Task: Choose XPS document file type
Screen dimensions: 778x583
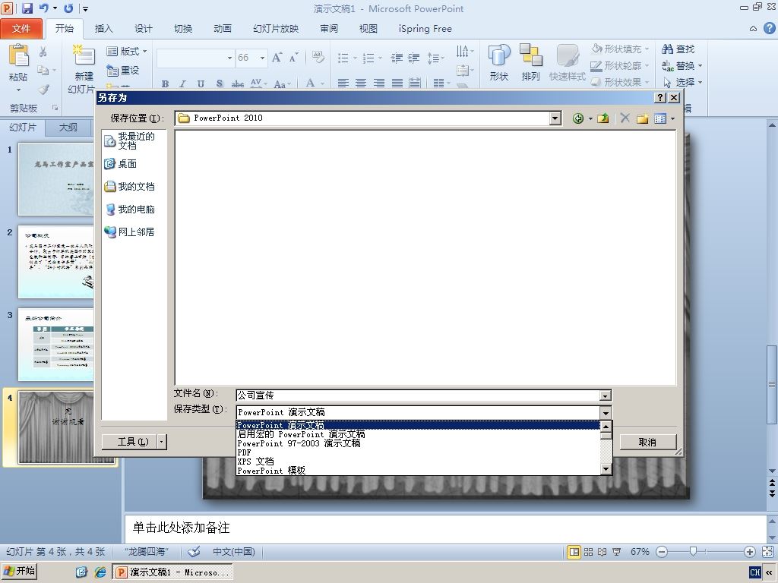Action: 255,462
